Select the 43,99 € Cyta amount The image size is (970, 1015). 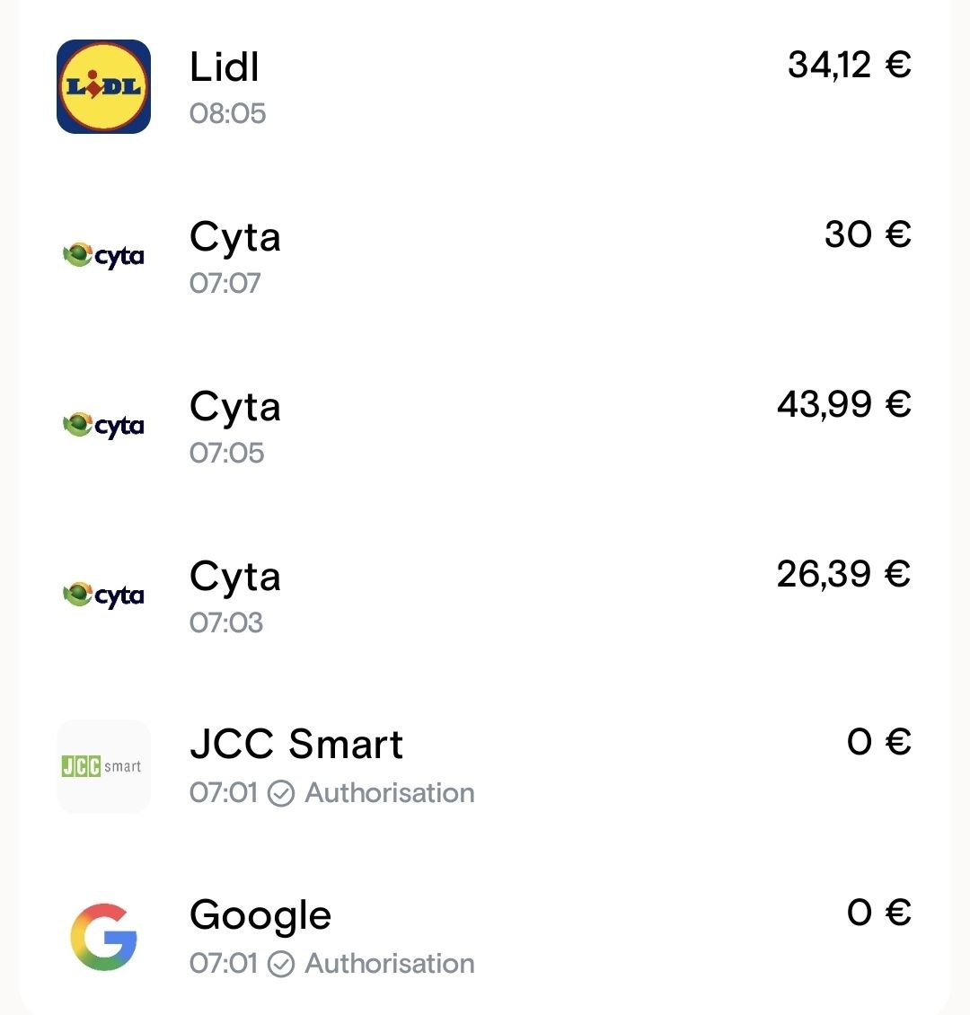(x=843, y=404)
